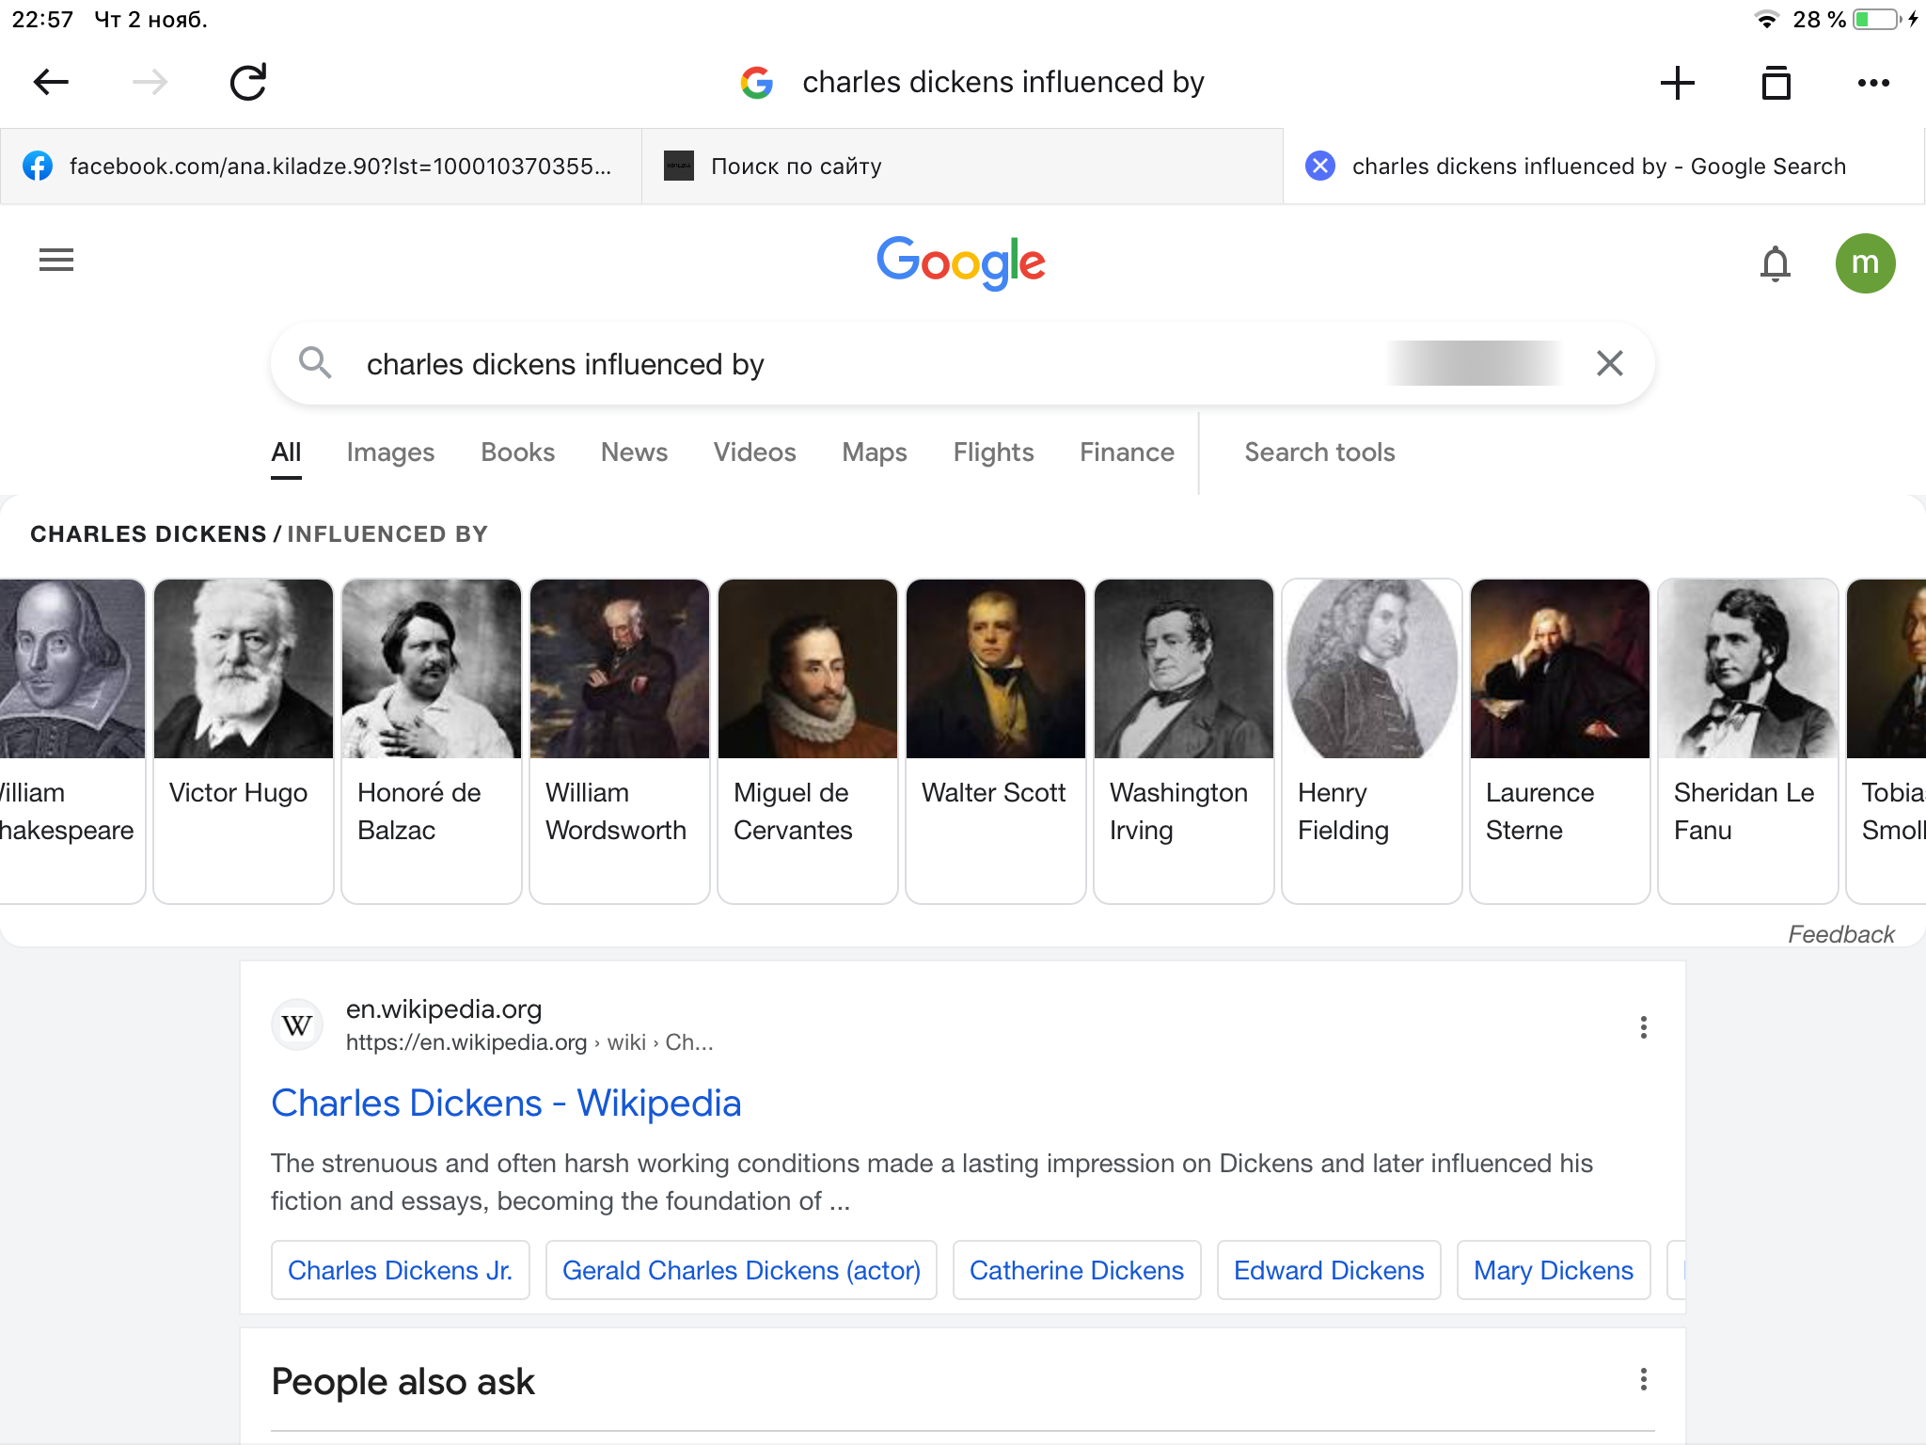Open the green account avatar
Image resolution: width=1926 pixels, height=1445 pixels.
tap(1865, 263)
